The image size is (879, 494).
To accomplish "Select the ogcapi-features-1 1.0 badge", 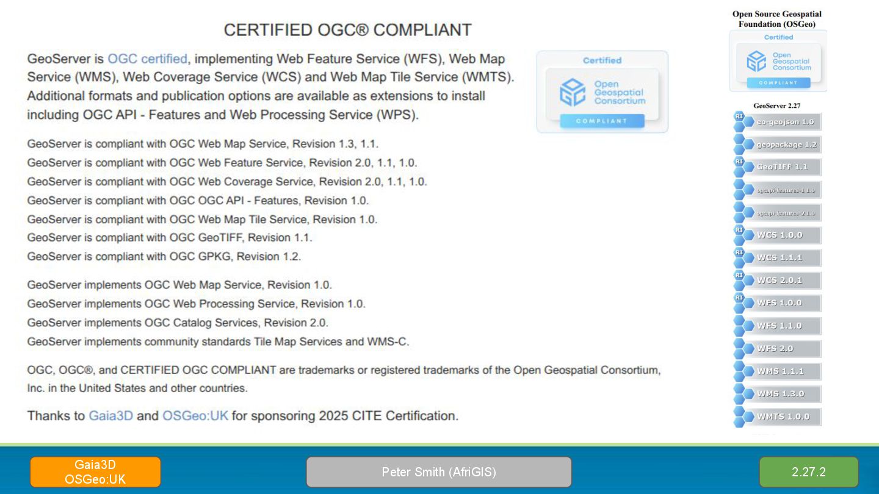I will click(x=777, y=190).
